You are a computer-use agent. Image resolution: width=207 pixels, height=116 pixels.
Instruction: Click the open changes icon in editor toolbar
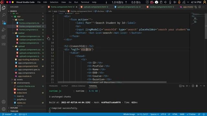pyautogui.click(x=195, y=7)
